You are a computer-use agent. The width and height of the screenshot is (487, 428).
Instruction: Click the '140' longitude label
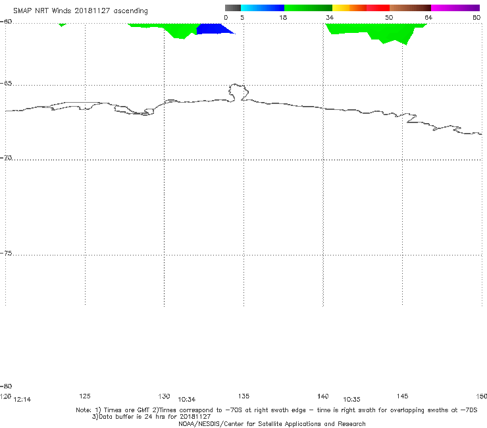[x=323, y=396]
